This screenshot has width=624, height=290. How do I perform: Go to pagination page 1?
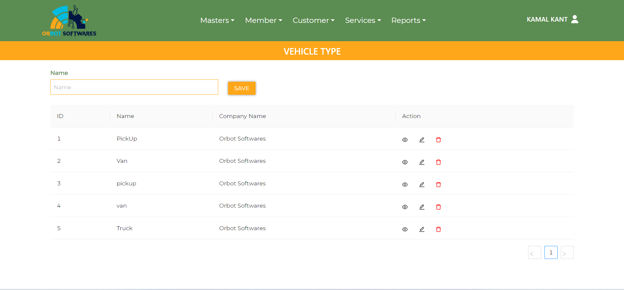point(551,252)
